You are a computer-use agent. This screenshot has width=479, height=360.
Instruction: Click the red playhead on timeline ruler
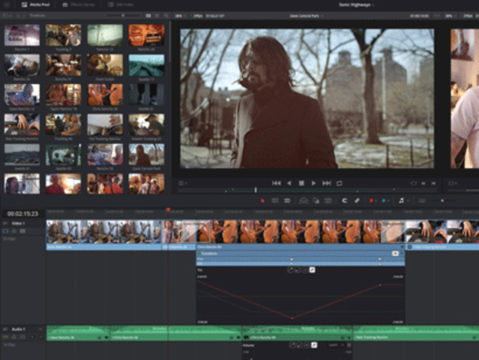pos(168,210)
